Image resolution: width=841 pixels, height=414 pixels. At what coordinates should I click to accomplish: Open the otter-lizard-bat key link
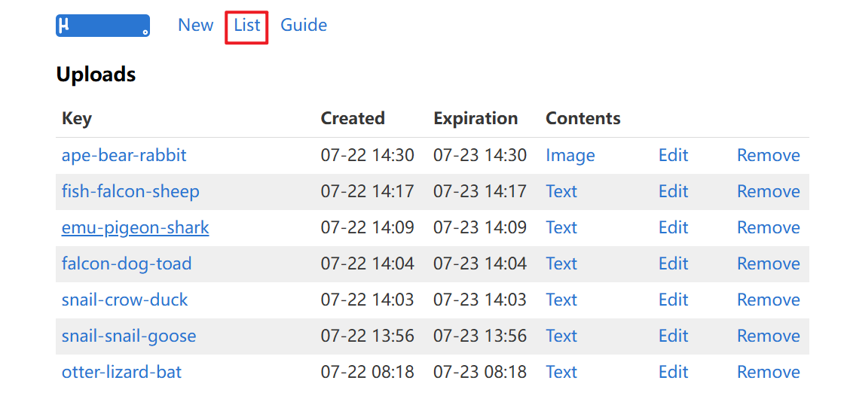click(122, 373)
